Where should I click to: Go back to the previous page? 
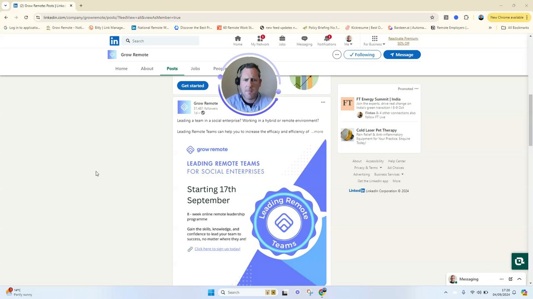coord(6,17)
